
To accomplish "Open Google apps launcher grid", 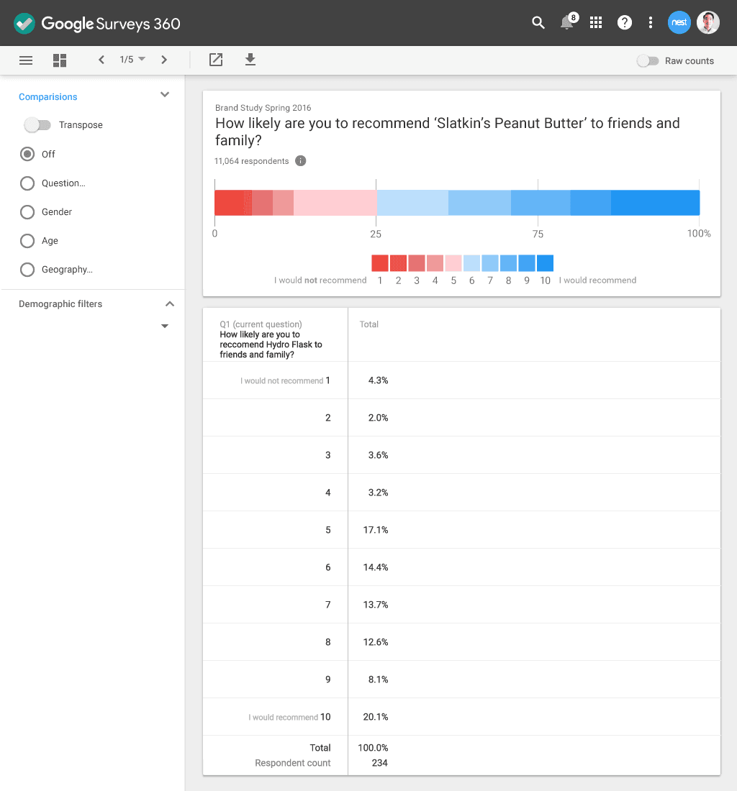I will click(x=596, y=22).
